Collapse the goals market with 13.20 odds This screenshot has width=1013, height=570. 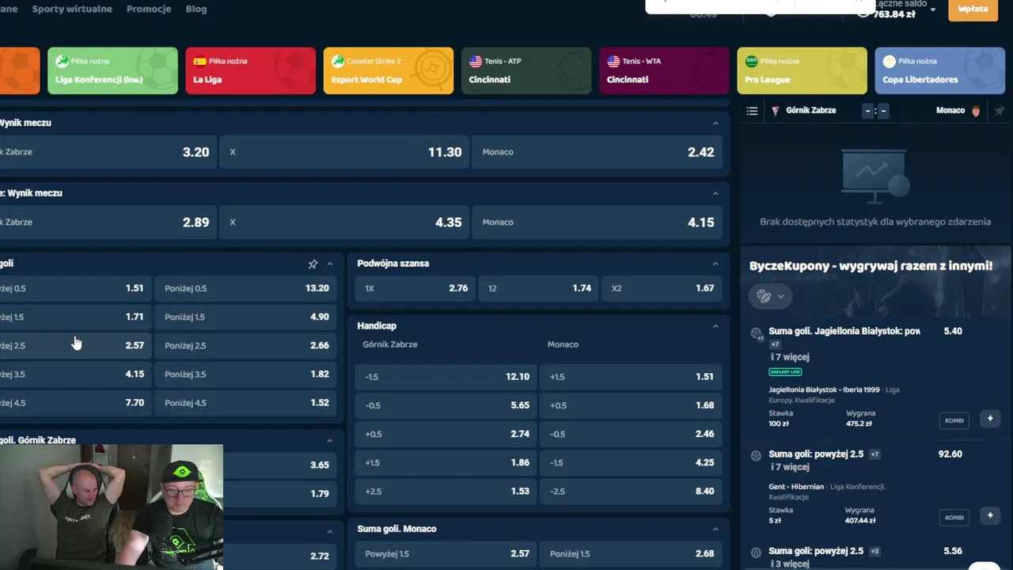(x=330, y=264)
